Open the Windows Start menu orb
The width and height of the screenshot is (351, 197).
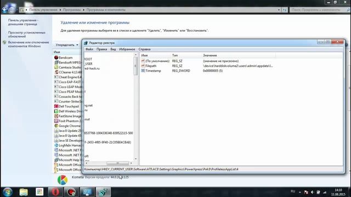click(x=8, y=192)
